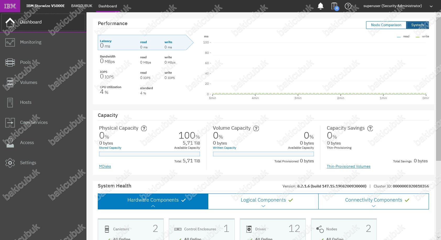
Task: Open the Logical Components tab
Action: [263, 201]
